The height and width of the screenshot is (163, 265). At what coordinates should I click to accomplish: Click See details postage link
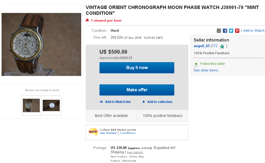[x=135, y=152]
